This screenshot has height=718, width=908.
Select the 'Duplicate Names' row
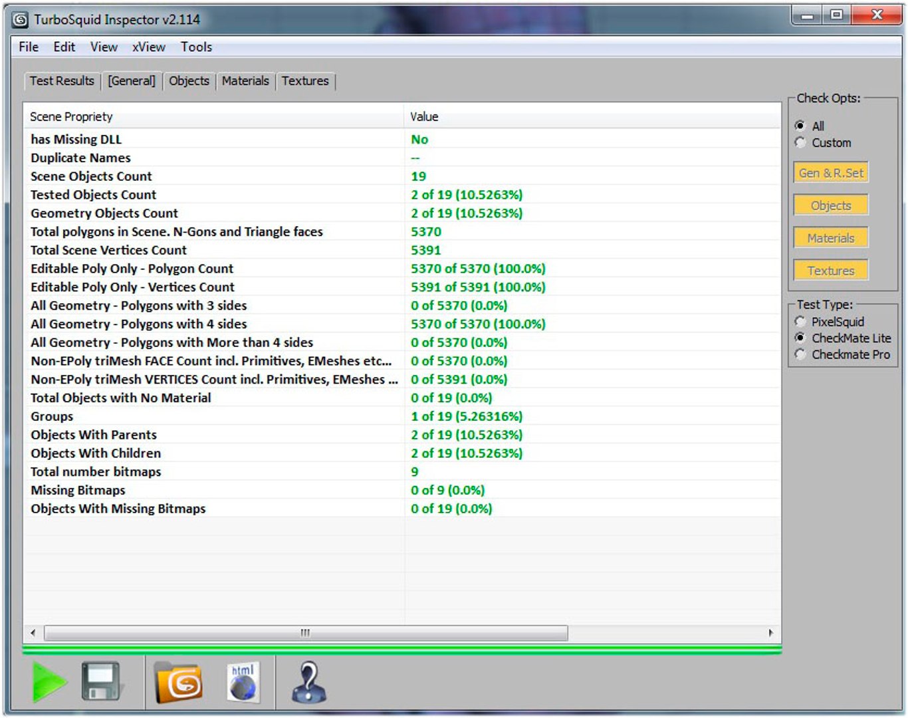tap(402, 158)
